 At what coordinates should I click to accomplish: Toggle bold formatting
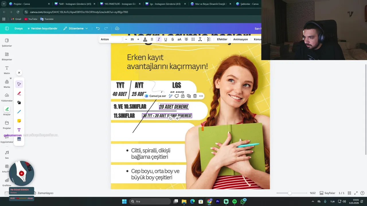tap(152, 39)
